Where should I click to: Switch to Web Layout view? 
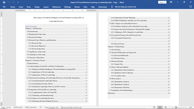tap(165, 107)
